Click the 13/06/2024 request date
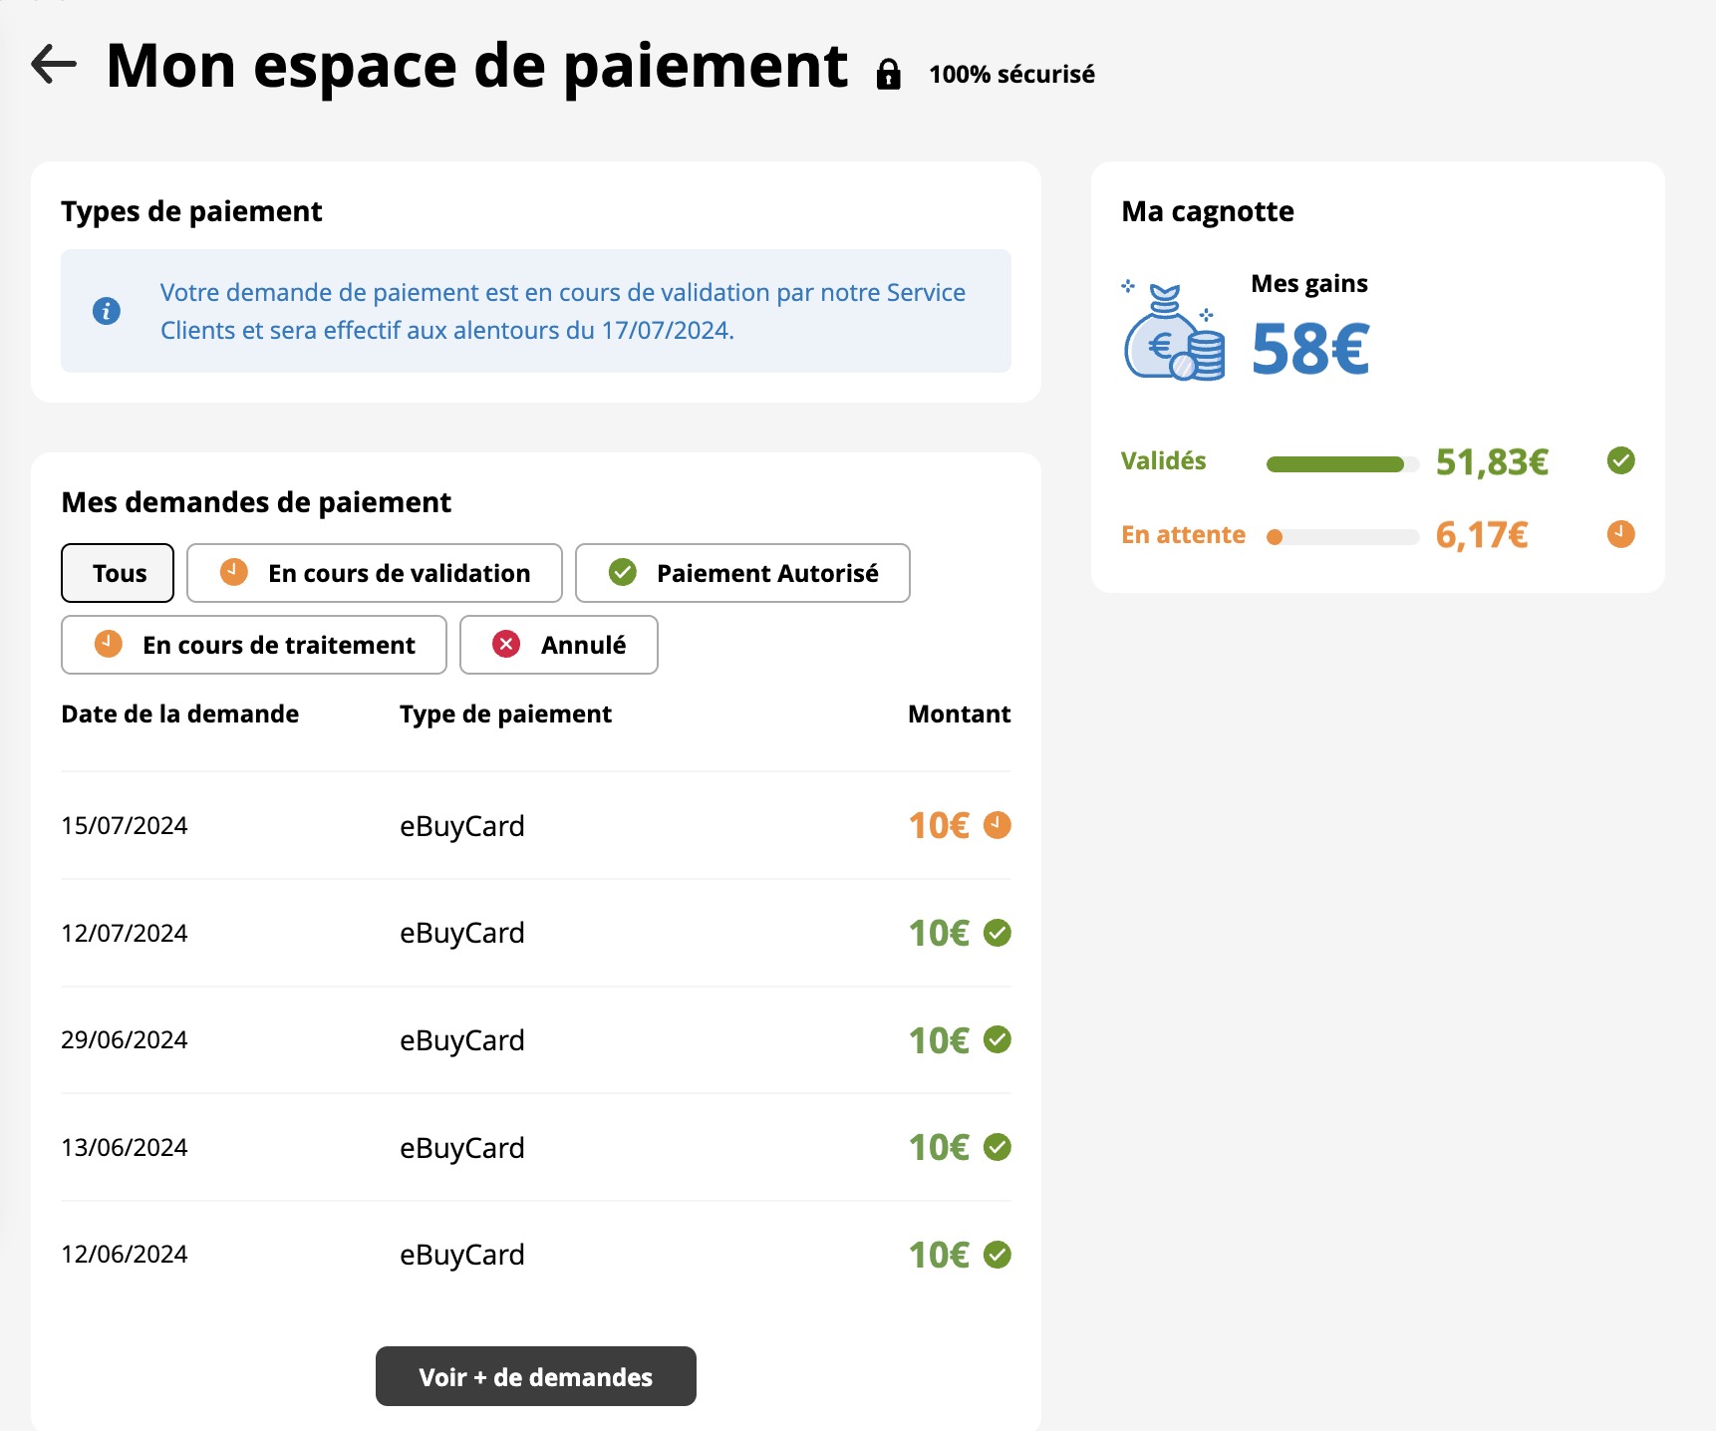The width and height of the screenshot is (1716, 1431). coord(125,1148)
